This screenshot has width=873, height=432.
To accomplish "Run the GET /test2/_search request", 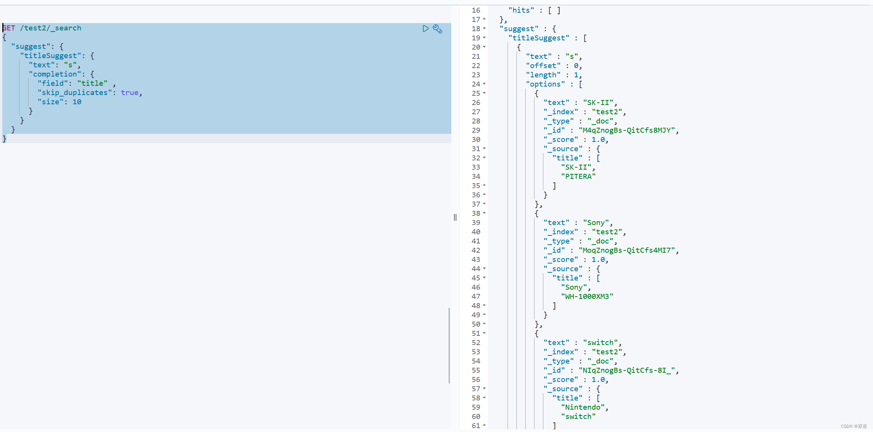I will (426, 28).
